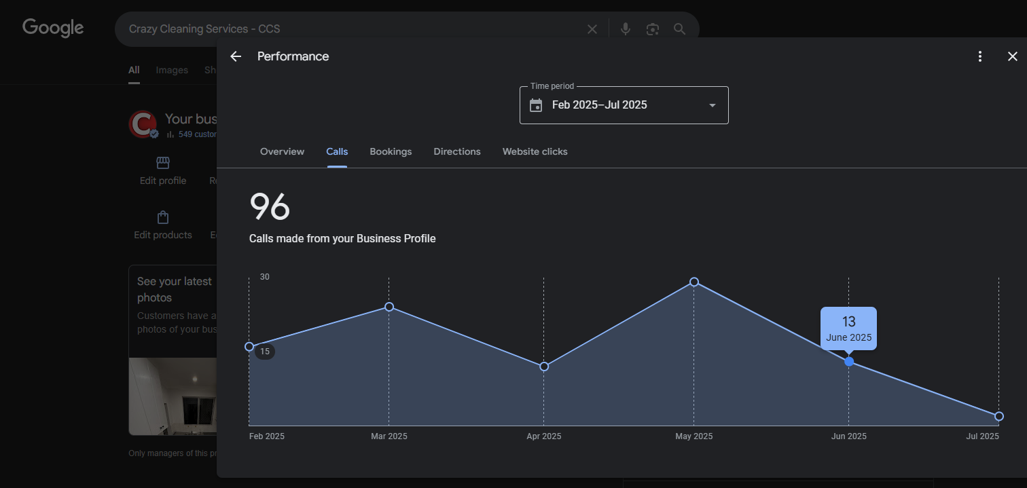
Task: Open the Website clicks tab
Action: (x=535, y=151)
